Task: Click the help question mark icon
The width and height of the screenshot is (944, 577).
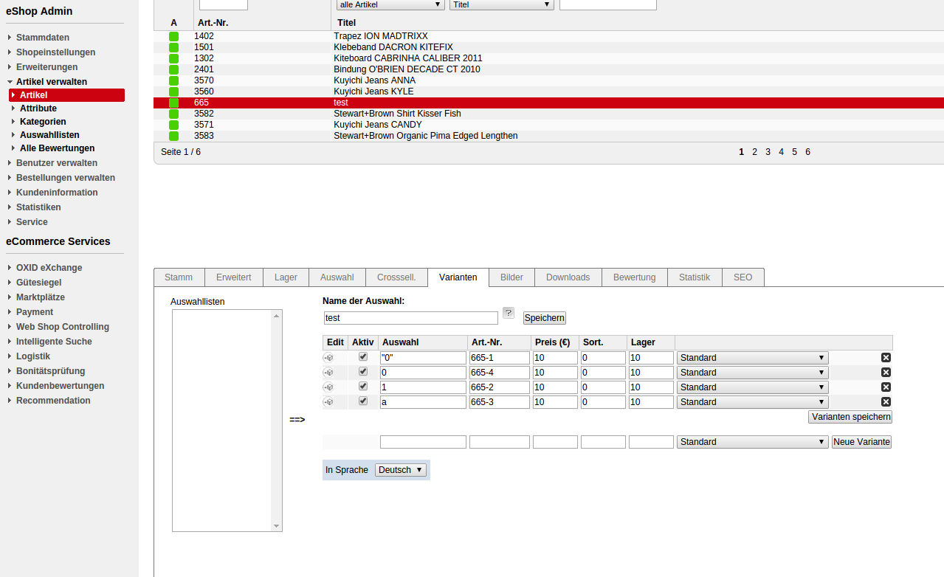Action: click(509, 313)
